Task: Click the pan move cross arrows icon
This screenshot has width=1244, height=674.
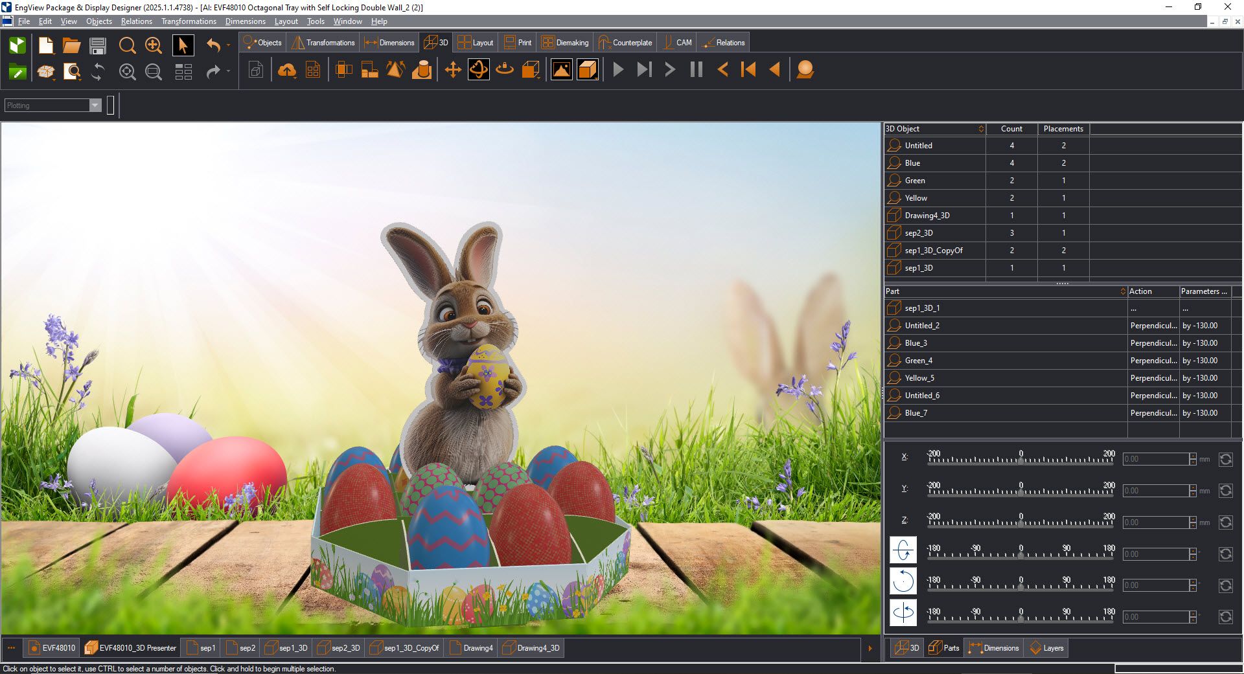Action: (453, 70)
